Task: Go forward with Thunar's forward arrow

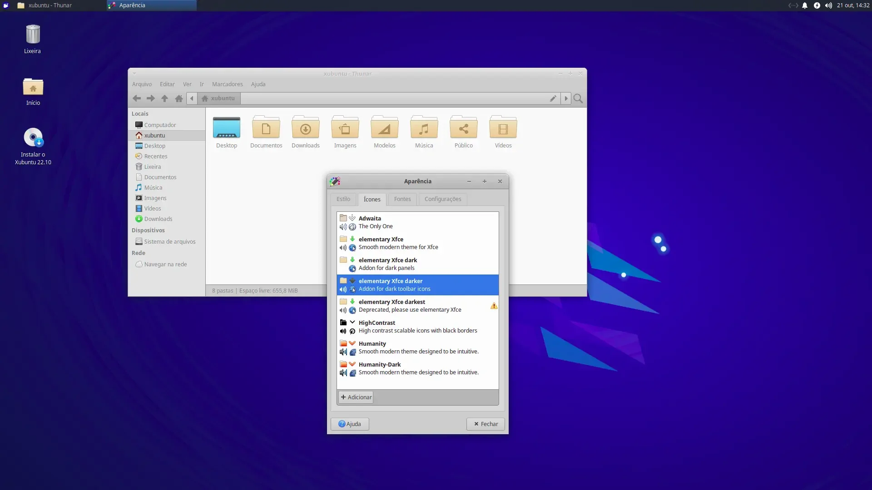Action: (151, 98)
